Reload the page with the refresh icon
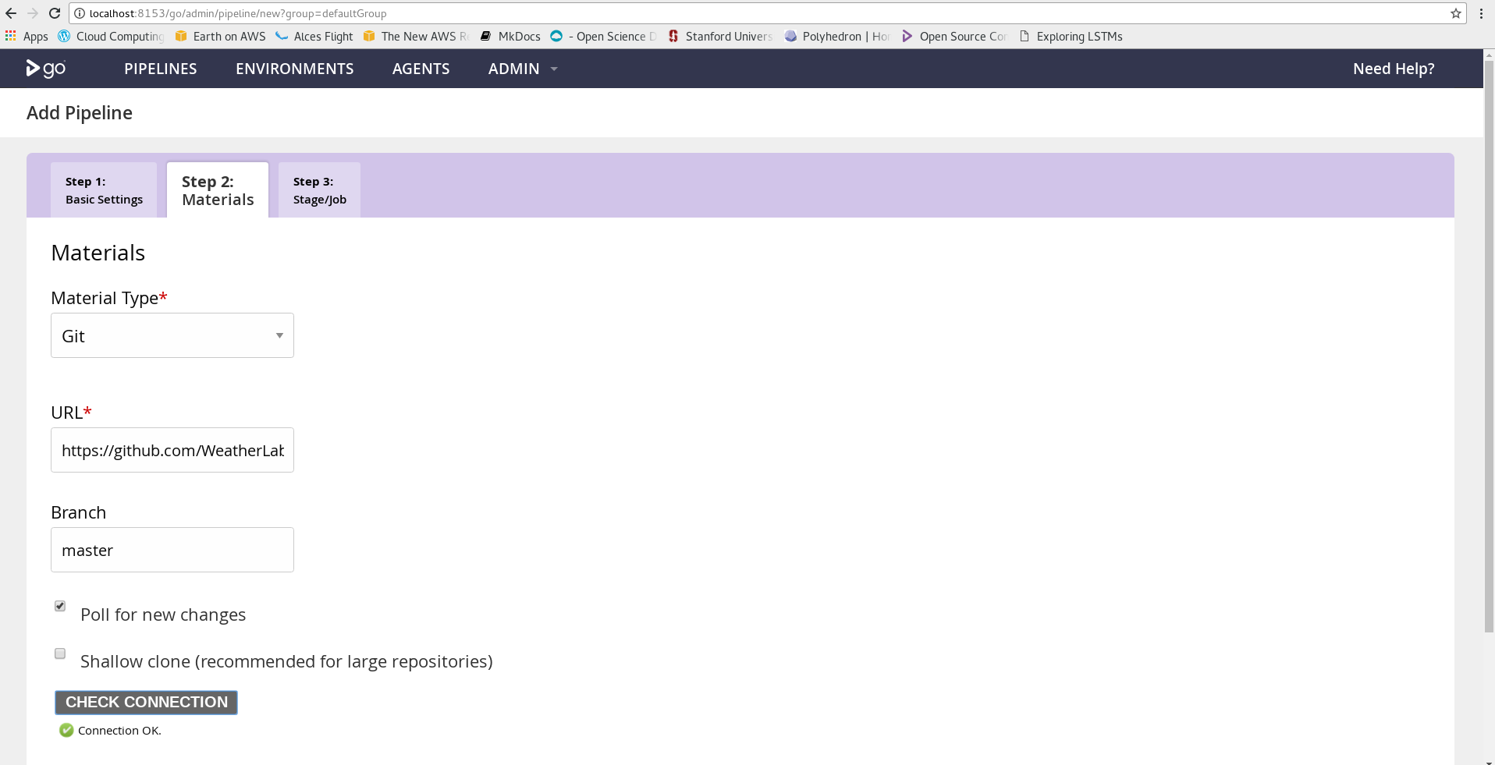Viewport: 1495px width, 765px height. coord(55,13)
